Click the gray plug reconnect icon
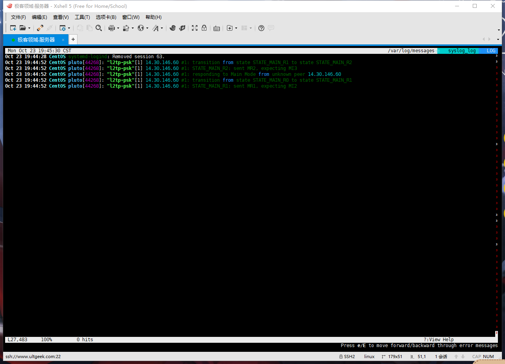Image resolution: width=505 pixels, height=364 pixels. point(50,28)
